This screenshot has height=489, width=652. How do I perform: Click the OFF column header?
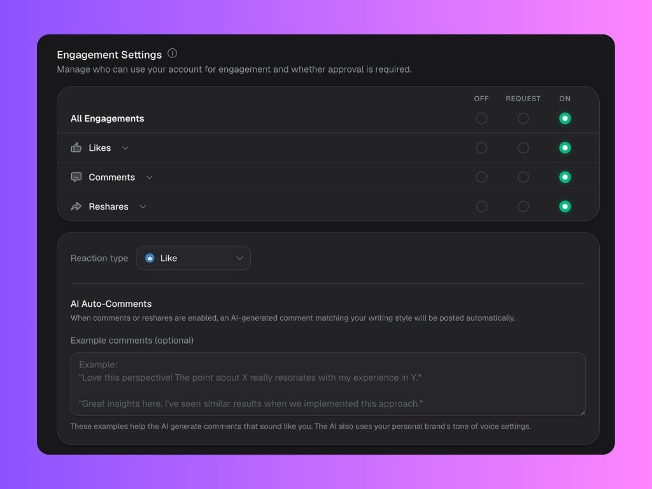481,99
